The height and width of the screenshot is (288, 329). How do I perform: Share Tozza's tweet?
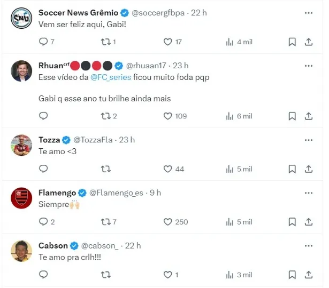pos(309,169)
